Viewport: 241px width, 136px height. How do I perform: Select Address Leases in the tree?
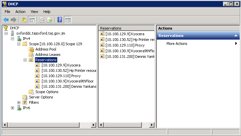(x=48, y=55)
